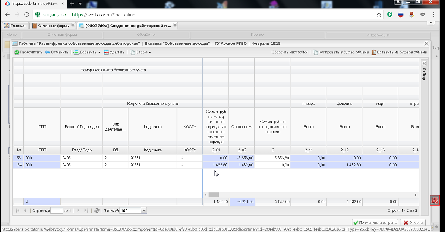445x232 pixels.
Task: Click total -4 221,00 in footer
Action: 242,201
